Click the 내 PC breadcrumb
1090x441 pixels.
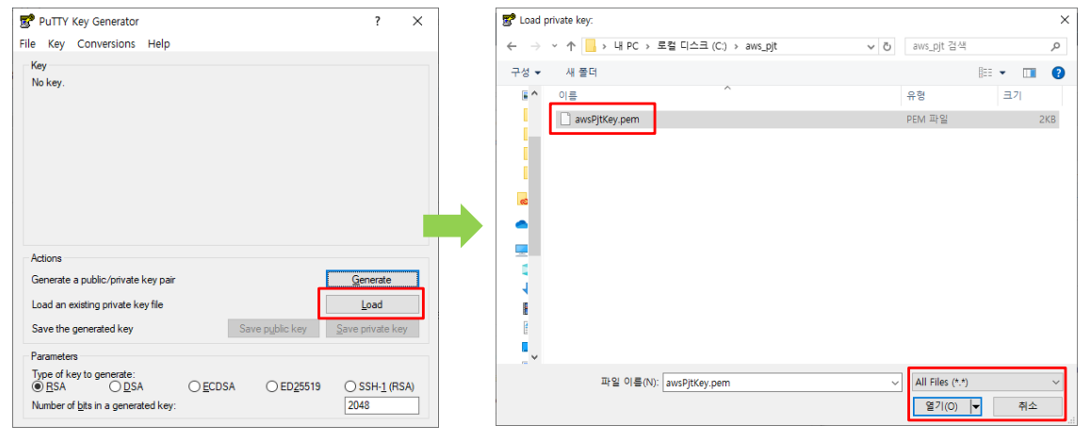[x=626, y=46]
